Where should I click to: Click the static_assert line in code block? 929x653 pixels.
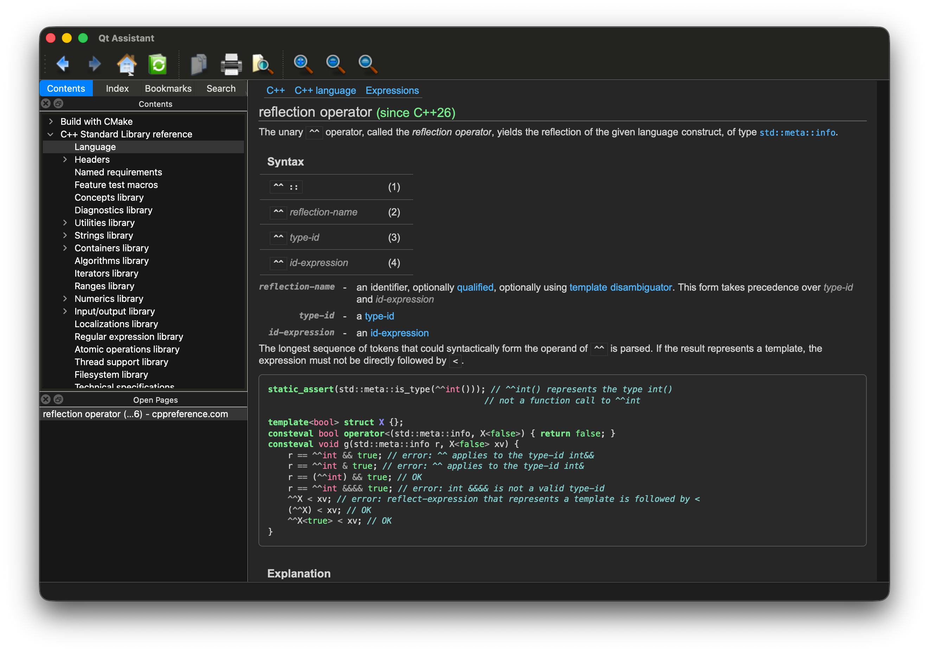point(469,389)
